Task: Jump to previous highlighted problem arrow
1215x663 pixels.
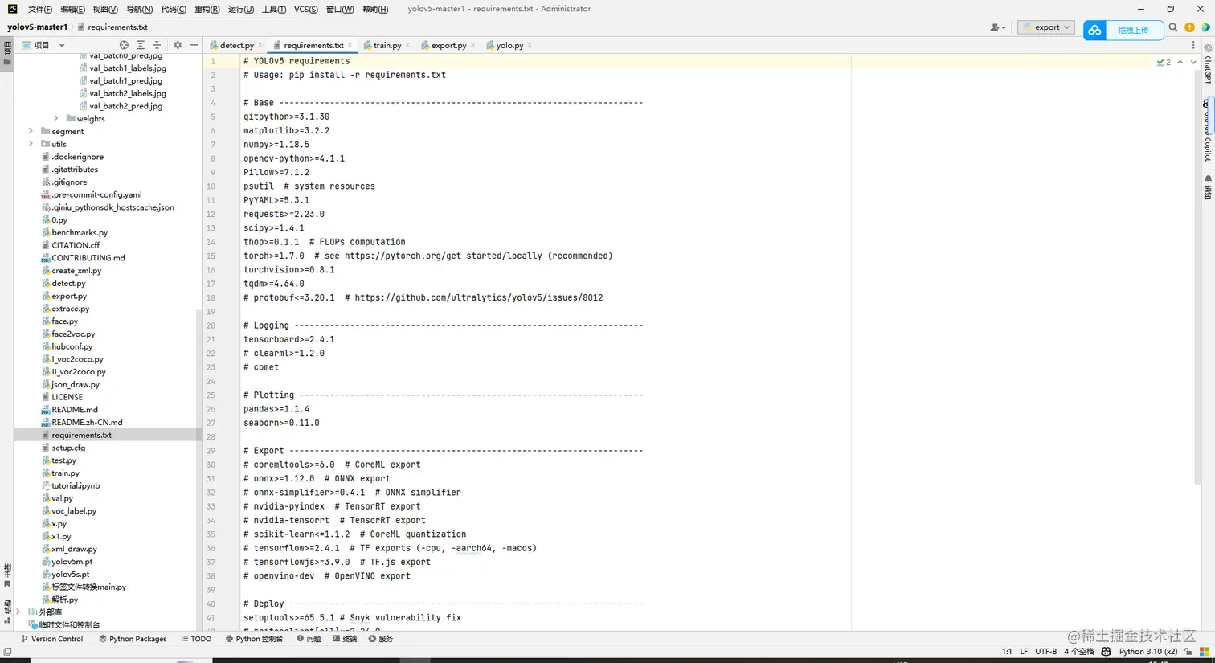Action: 1180,62
